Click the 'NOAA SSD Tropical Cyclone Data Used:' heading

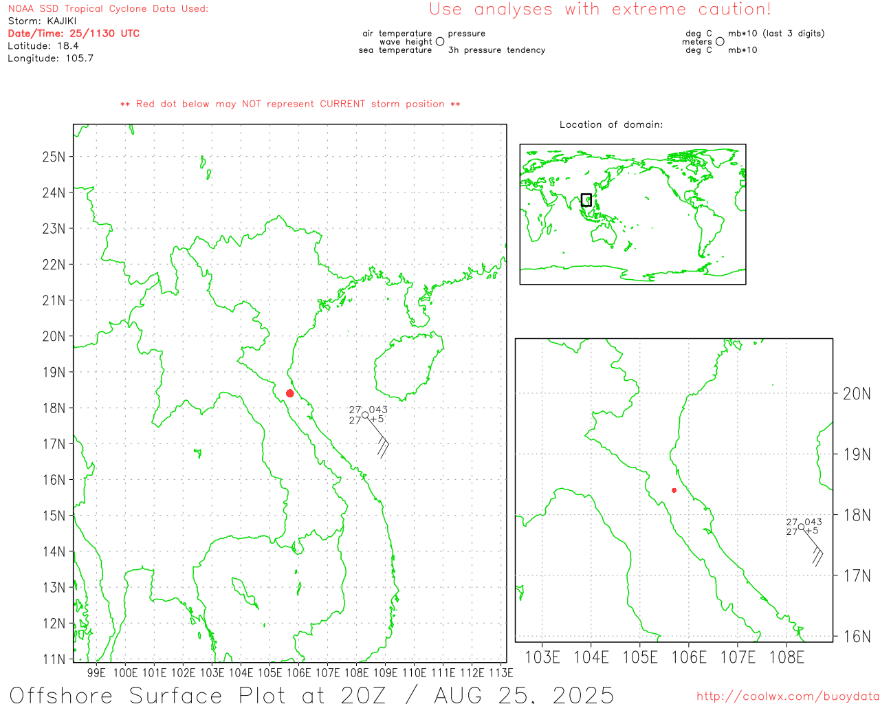coord(108,8)
